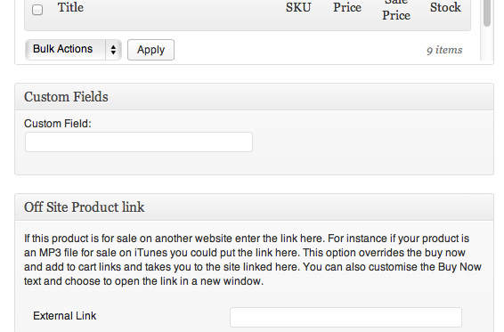Viewport: 504px width, 332px height.
Task: Click the Bulk Actions up-down arrows
Action: coord(113,50)
